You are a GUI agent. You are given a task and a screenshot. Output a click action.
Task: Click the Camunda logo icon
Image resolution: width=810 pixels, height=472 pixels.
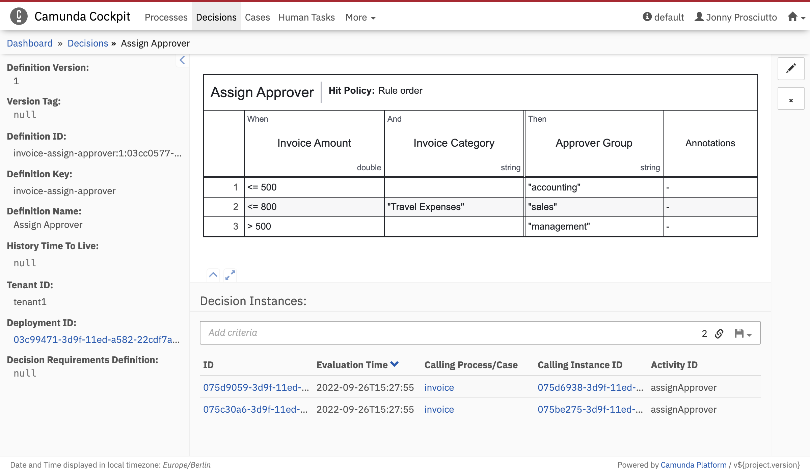pos(19,16)
